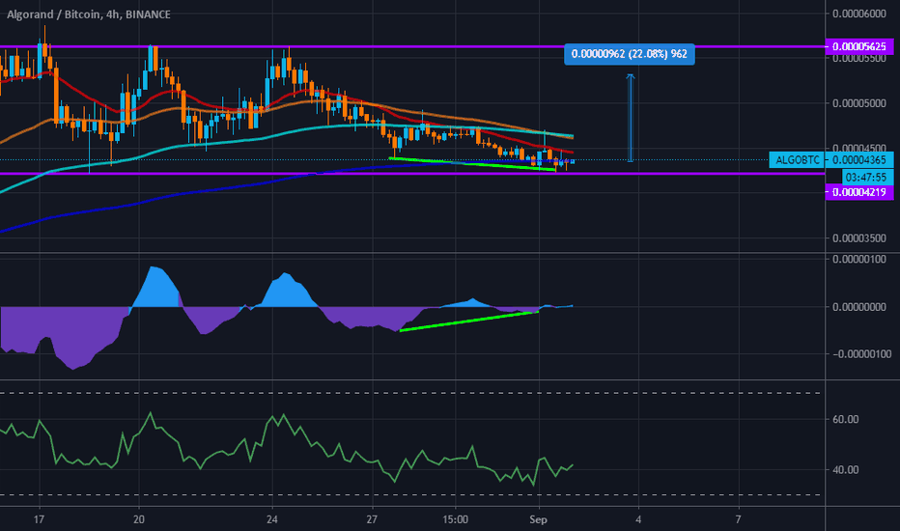Select the green divergence trendline on price
This screenshot has width=900, height=531.
click(x=472, y=164)
